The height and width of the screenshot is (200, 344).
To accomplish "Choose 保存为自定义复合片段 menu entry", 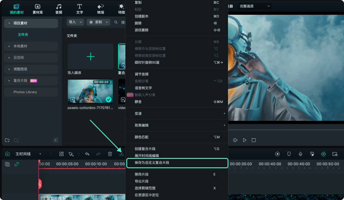I will click(x=177, y=163).
